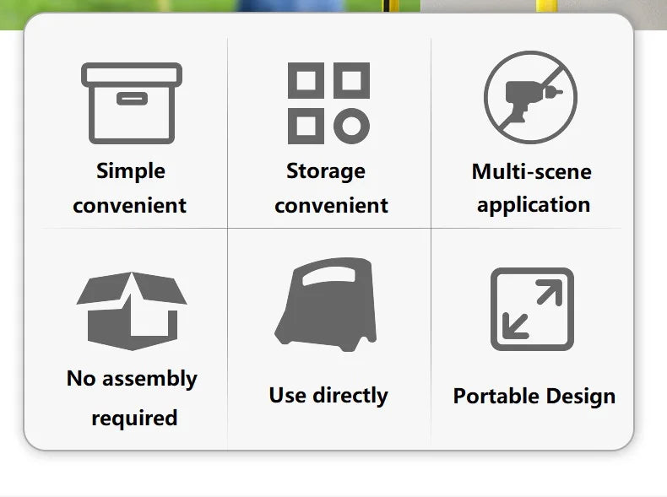Screen dimensions: 667x497
Task: Click "convenient" beneath the word Storage
Action: pos(331,205)
